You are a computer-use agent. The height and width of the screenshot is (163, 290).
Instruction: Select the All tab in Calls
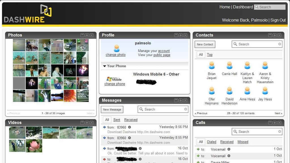coord(201,142)
